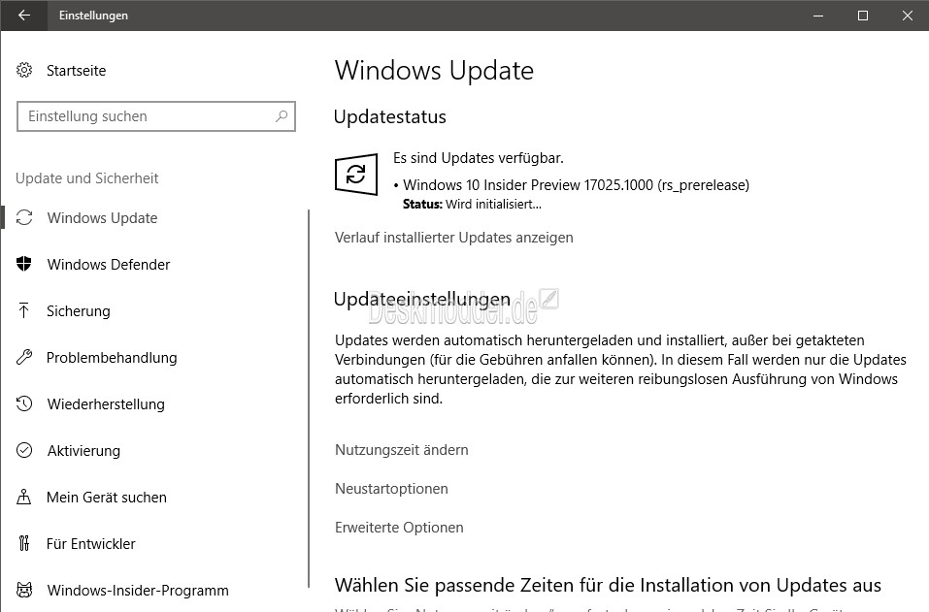Screen dimensions: 929x612
Task: Select Windows Defender menu entry
Action: (109, 264)
